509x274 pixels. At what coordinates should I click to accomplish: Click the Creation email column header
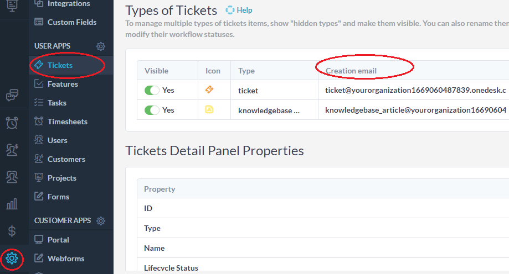(x=351, y=71)
